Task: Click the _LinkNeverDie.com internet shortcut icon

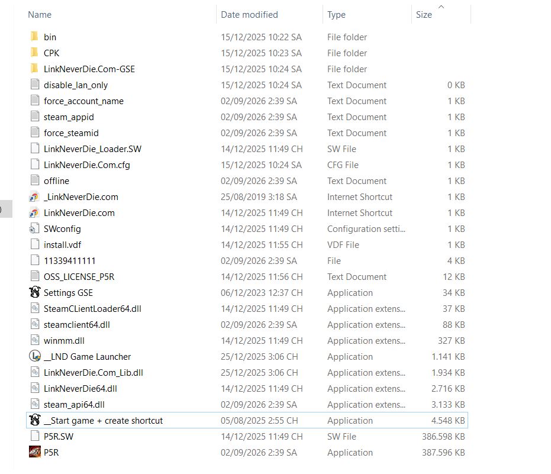Action: pyautogui.click(x=34, y=197)
